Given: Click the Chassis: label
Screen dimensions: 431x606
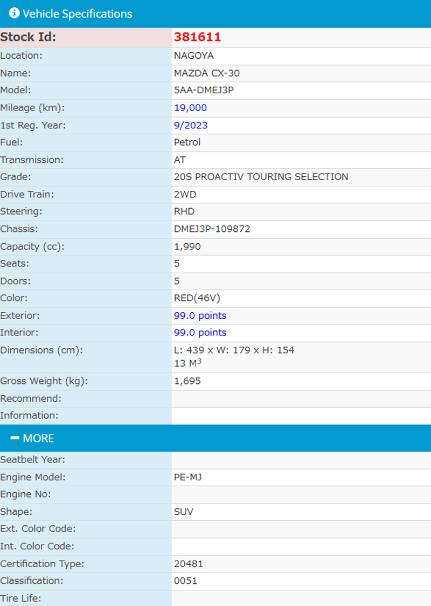Looking at the screenshot, I should [x=19, y=229].
